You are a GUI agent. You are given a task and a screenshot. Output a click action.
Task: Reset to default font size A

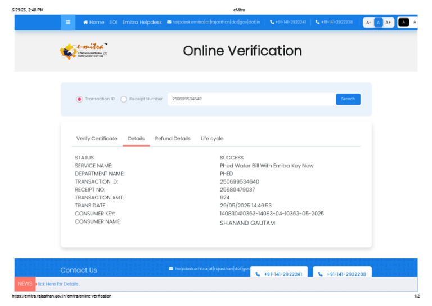(x=379, y=23)
